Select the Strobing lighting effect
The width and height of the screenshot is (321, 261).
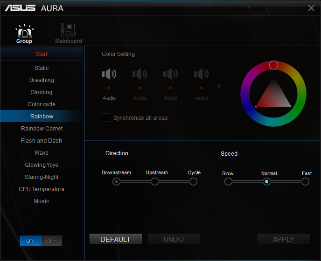point(42,92)
